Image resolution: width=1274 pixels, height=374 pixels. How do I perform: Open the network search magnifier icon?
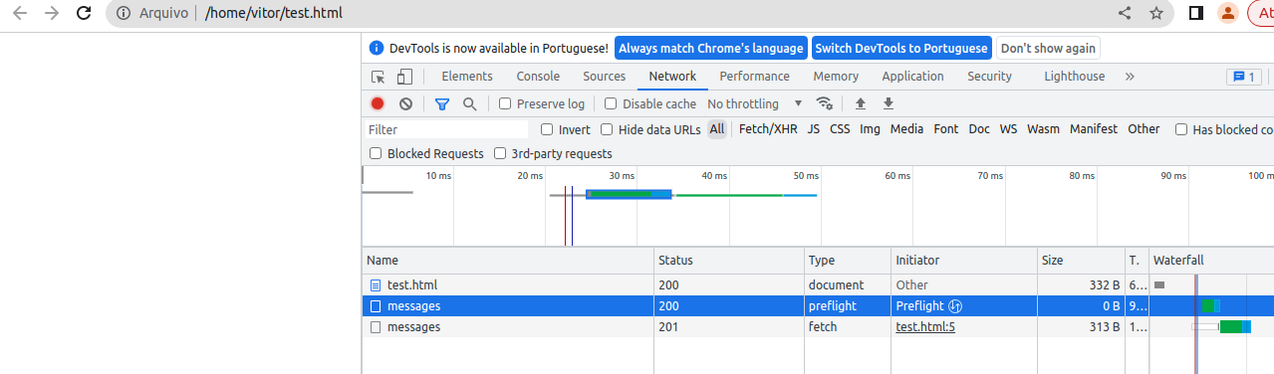469,103
